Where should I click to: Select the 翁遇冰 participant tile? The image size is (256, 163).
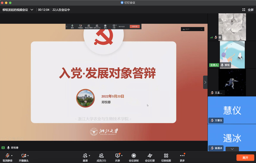coord(232,138)
